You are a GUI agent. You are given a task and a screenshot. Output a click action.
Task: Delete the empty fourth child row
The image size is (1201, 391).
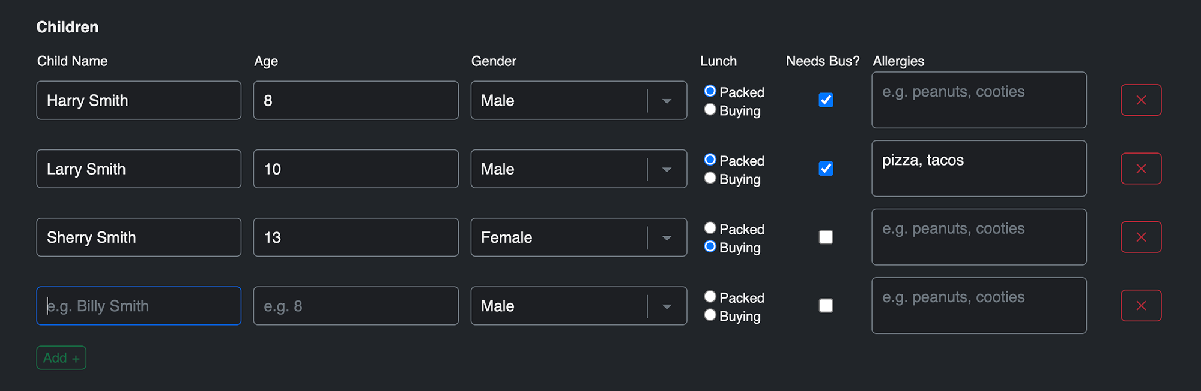coord(1141,306)
